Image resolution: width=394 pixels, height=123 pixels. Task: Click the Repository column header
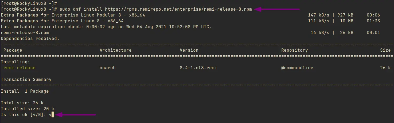coord(295,50)
